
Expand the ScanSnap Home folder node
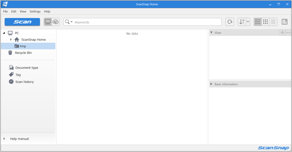pyautogui.click(x=11, y=39)
